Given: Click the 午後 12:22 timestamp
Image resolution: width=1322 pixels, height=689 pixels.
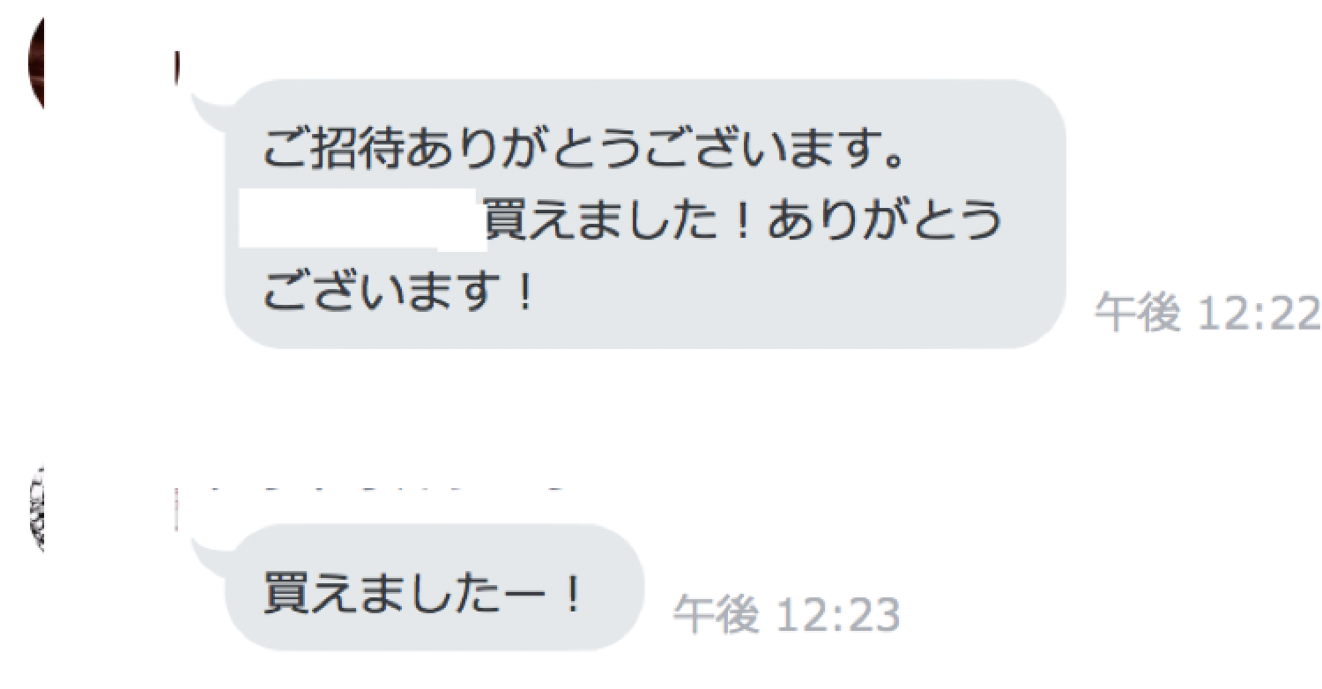Looking at the screenshot, I should click(1207, 313).
